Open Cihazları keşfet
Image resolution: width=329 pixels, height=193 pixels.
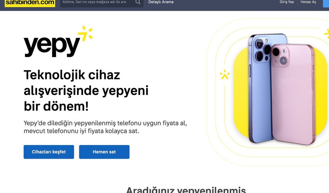[49, 152]
